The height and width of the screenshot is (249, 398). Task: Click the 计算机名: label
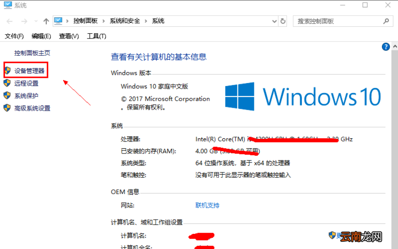coord(134,236)
